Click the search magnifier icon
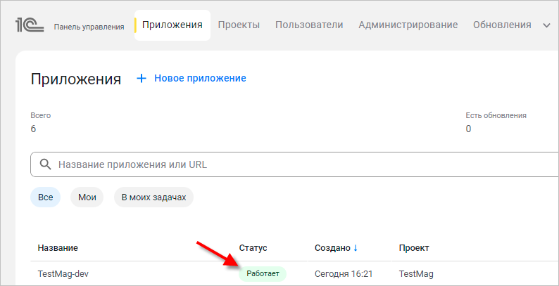 (x=45, y=164)
